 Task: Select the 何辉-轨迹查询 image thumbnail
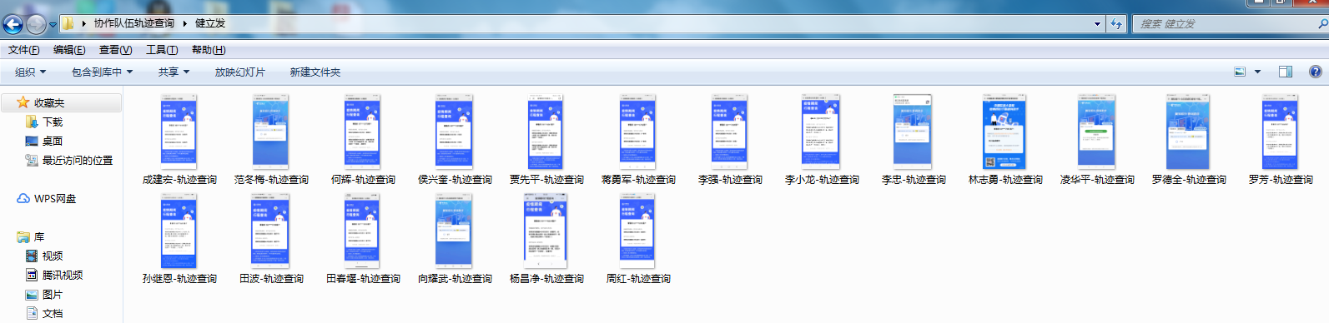tap(363, 132)
